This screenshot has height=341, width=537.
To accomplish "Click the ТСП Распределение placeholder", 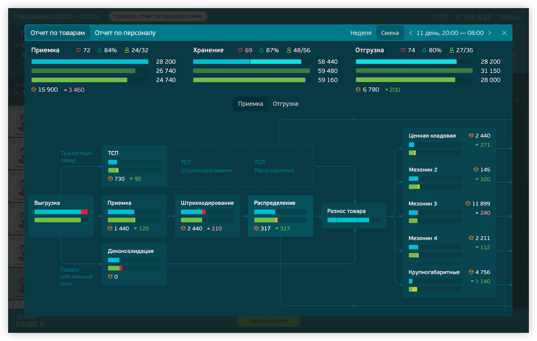I will click(274, 166).
